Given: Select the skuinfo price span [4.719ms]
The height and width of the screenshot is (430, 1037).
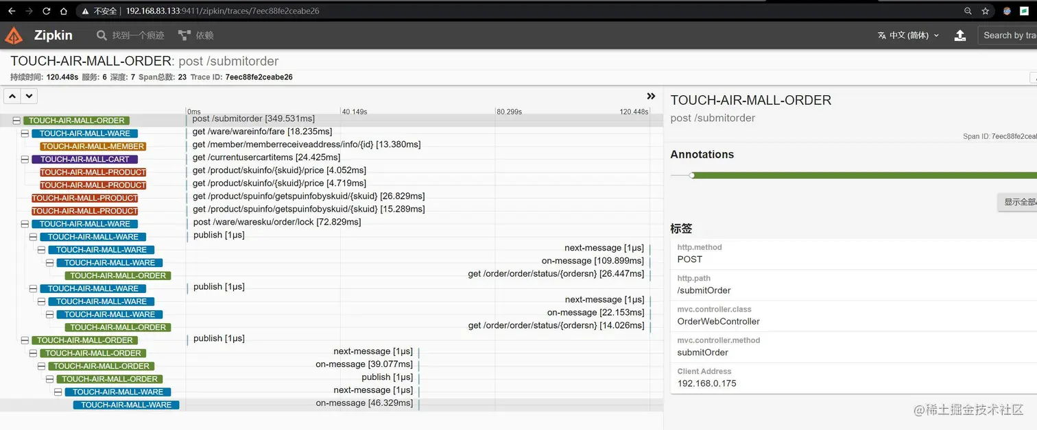Looking at the screenshot, I should tap(279, 184).
